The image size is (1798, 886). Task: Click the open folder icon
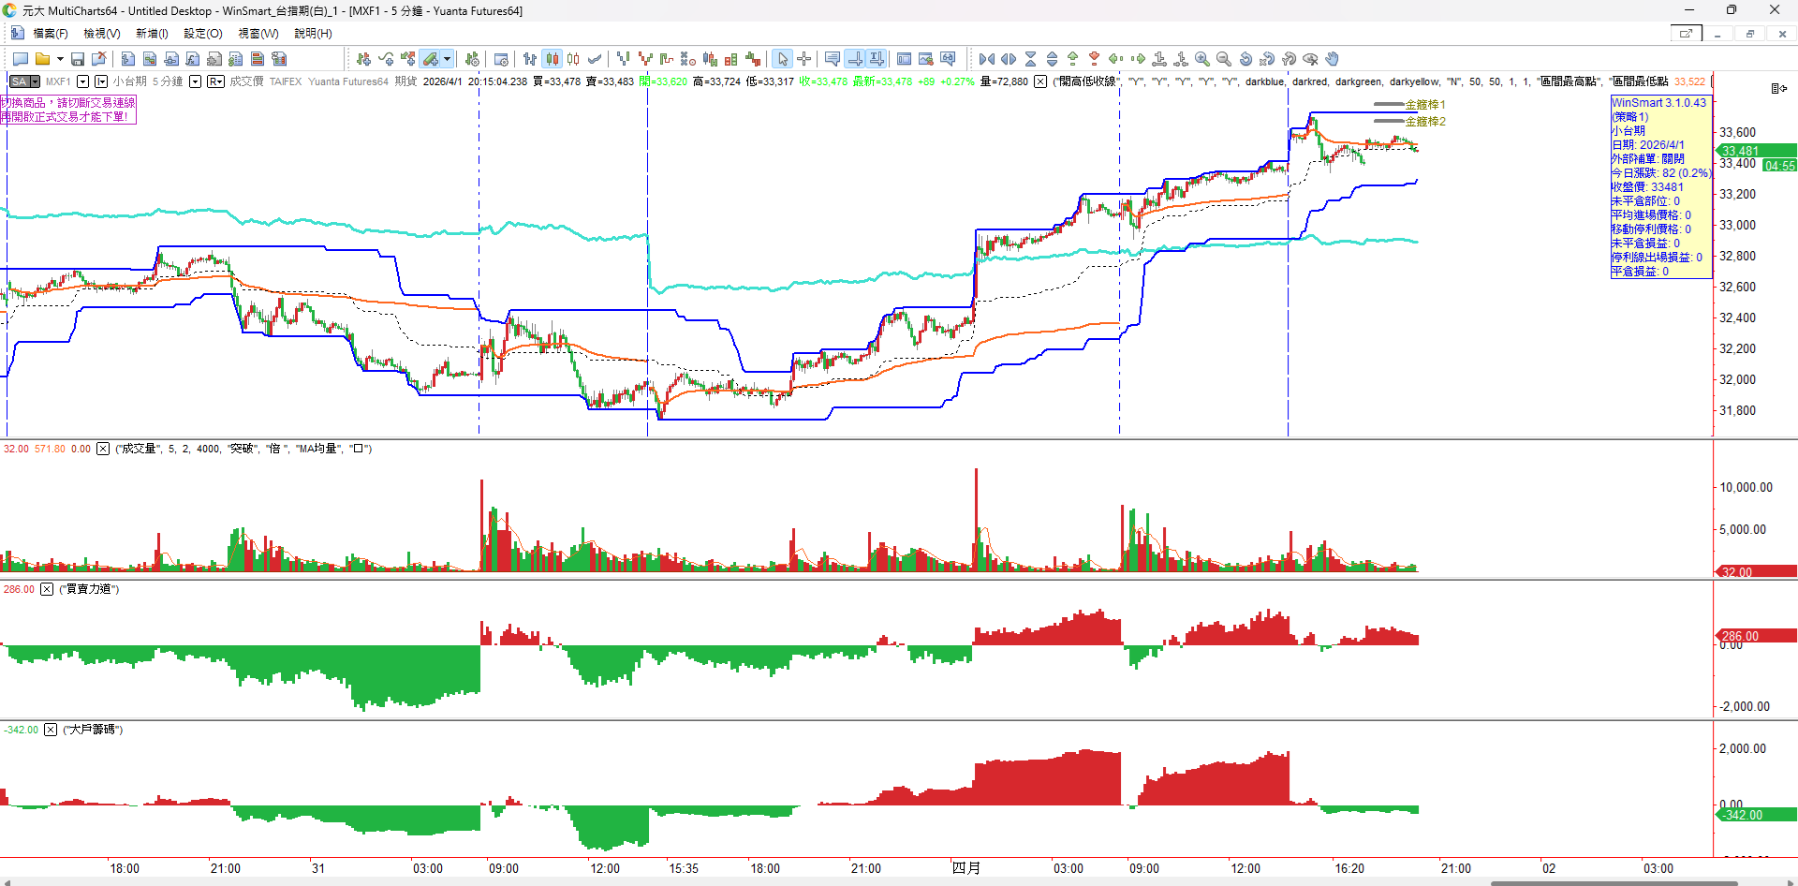[42, 59]
